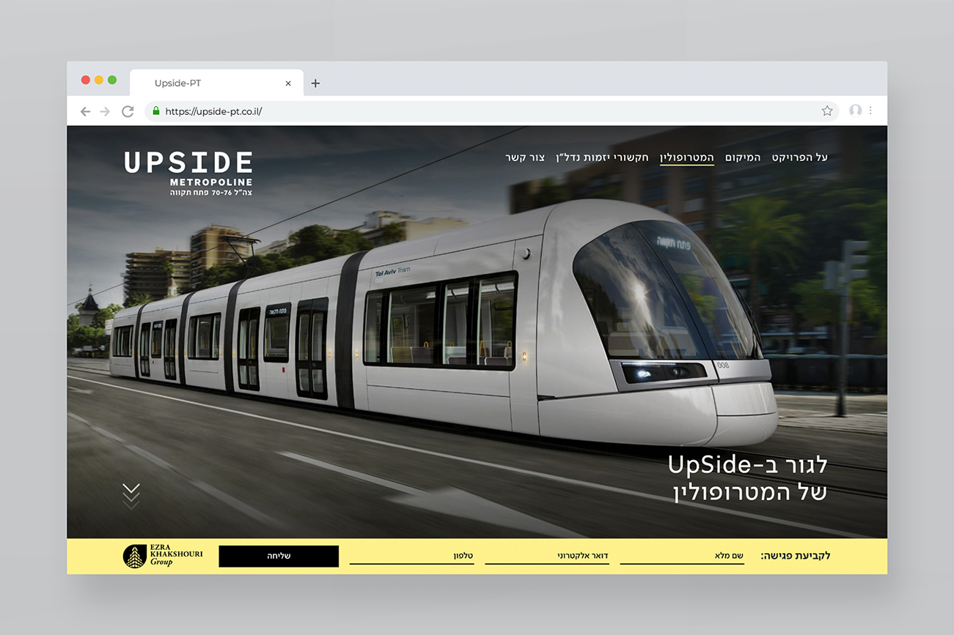The image size is (954, 635).
Task: Reload the page with the refresh icon
Action: 128,111
